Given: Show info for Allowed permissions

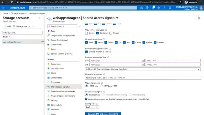Looking at the screenshot, I should (104, 39).
